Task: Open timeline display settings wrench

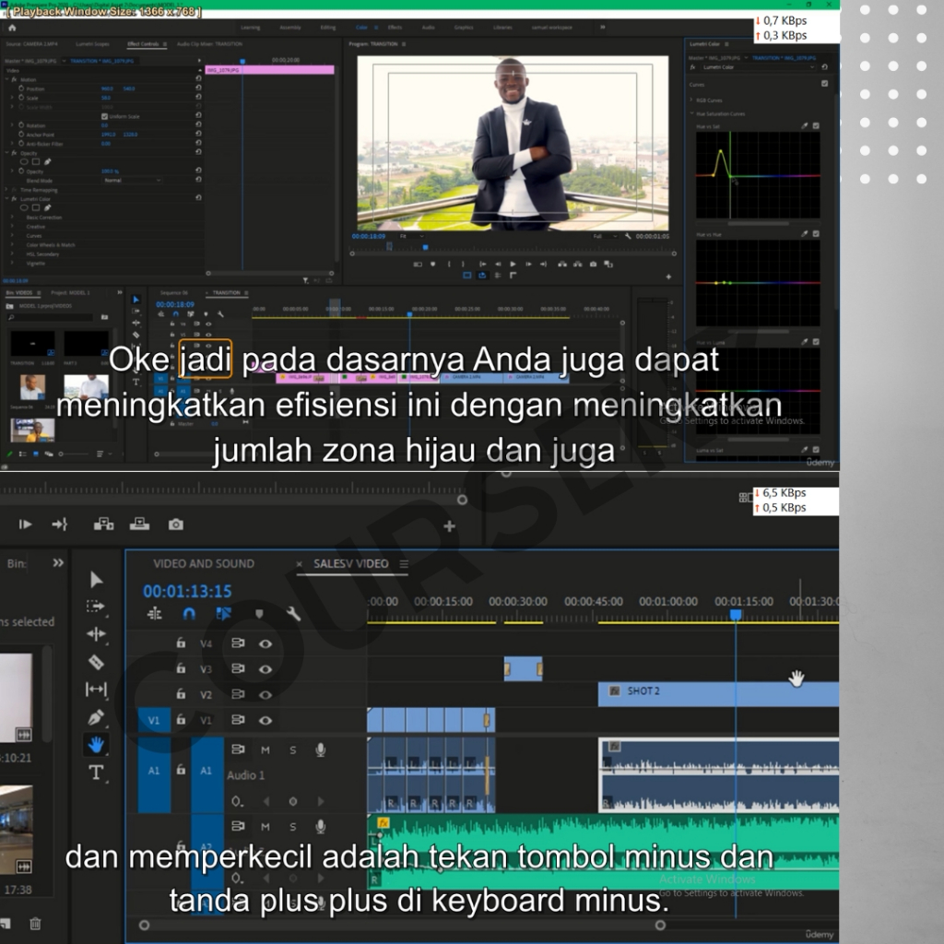Action: coord(293,613)
